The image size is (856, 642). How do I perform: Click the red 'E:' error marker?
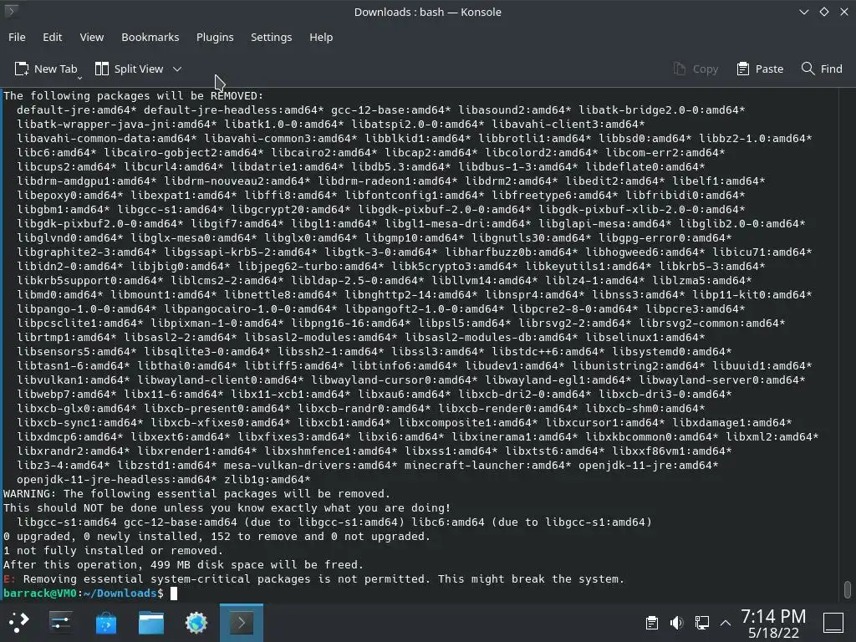(x=9, y=578)
